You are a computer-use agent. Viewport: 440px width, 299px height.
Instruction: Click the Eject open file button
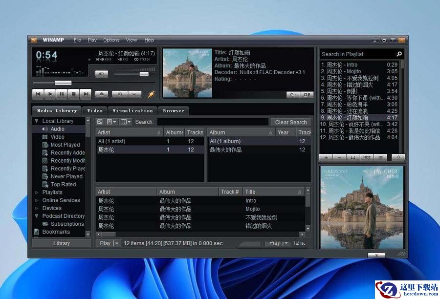102,93
